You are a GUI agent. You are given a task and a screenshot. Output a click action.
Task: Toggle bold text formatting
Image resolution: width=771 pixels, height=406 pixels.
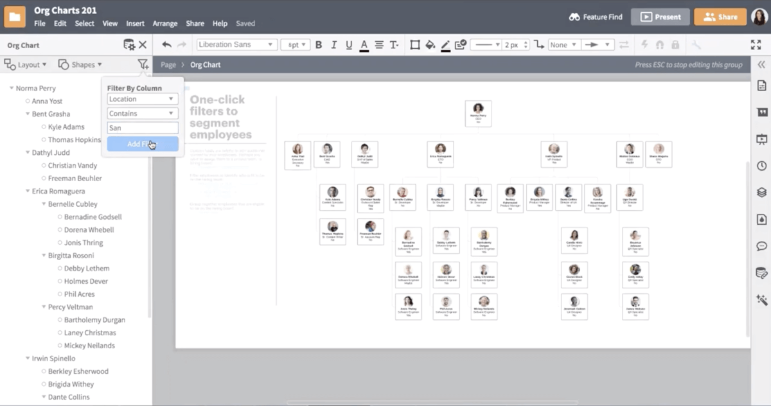[x=318, y=45]
